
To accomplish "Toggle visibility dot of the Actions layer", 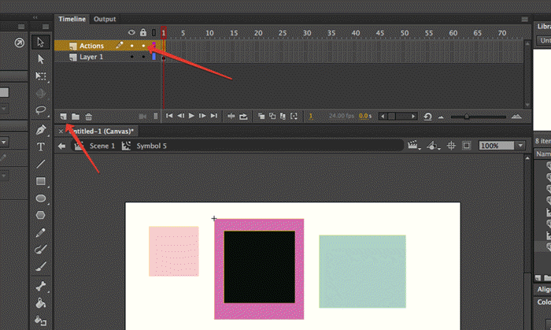I will (x=131, y=46).
